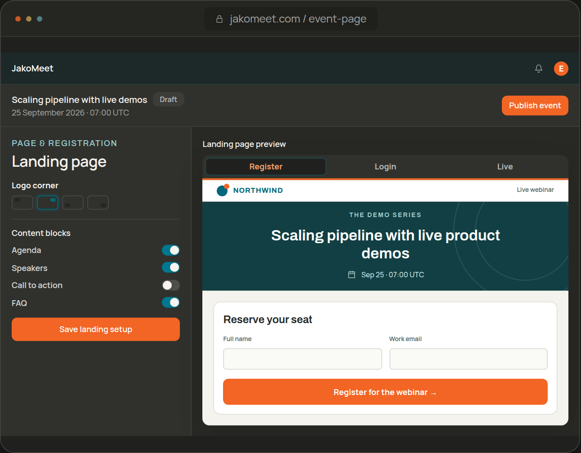Click the Live webinar label
Screen dimensions: 581x453
535,190
